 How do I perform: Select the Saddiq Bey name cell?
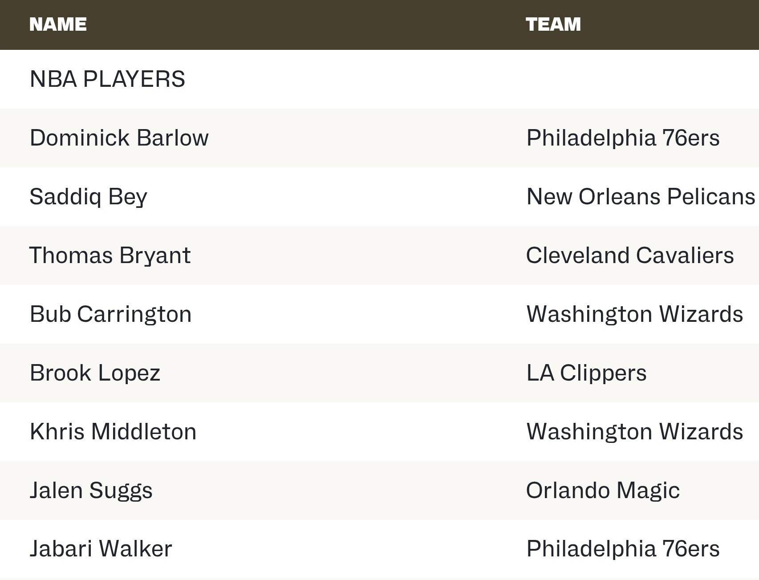pyautogui.click(x=88, y=197)
